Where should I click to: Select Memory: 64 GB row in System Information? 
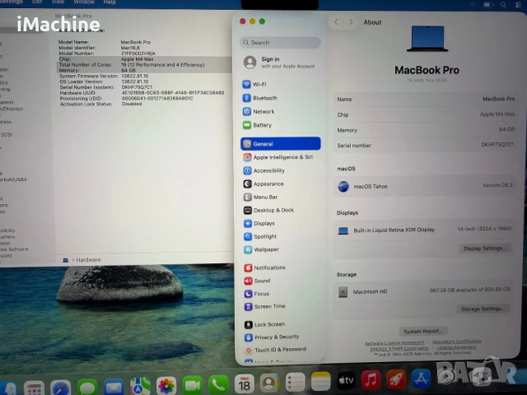coord(145,71)
